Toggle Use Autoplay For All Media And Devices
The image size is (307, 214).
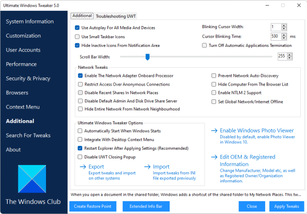tap(77, 28)
